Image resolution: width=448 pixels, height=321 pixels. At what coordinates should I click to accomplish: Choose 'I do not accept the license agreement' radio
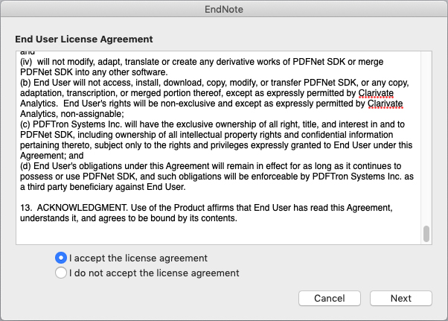61,273
